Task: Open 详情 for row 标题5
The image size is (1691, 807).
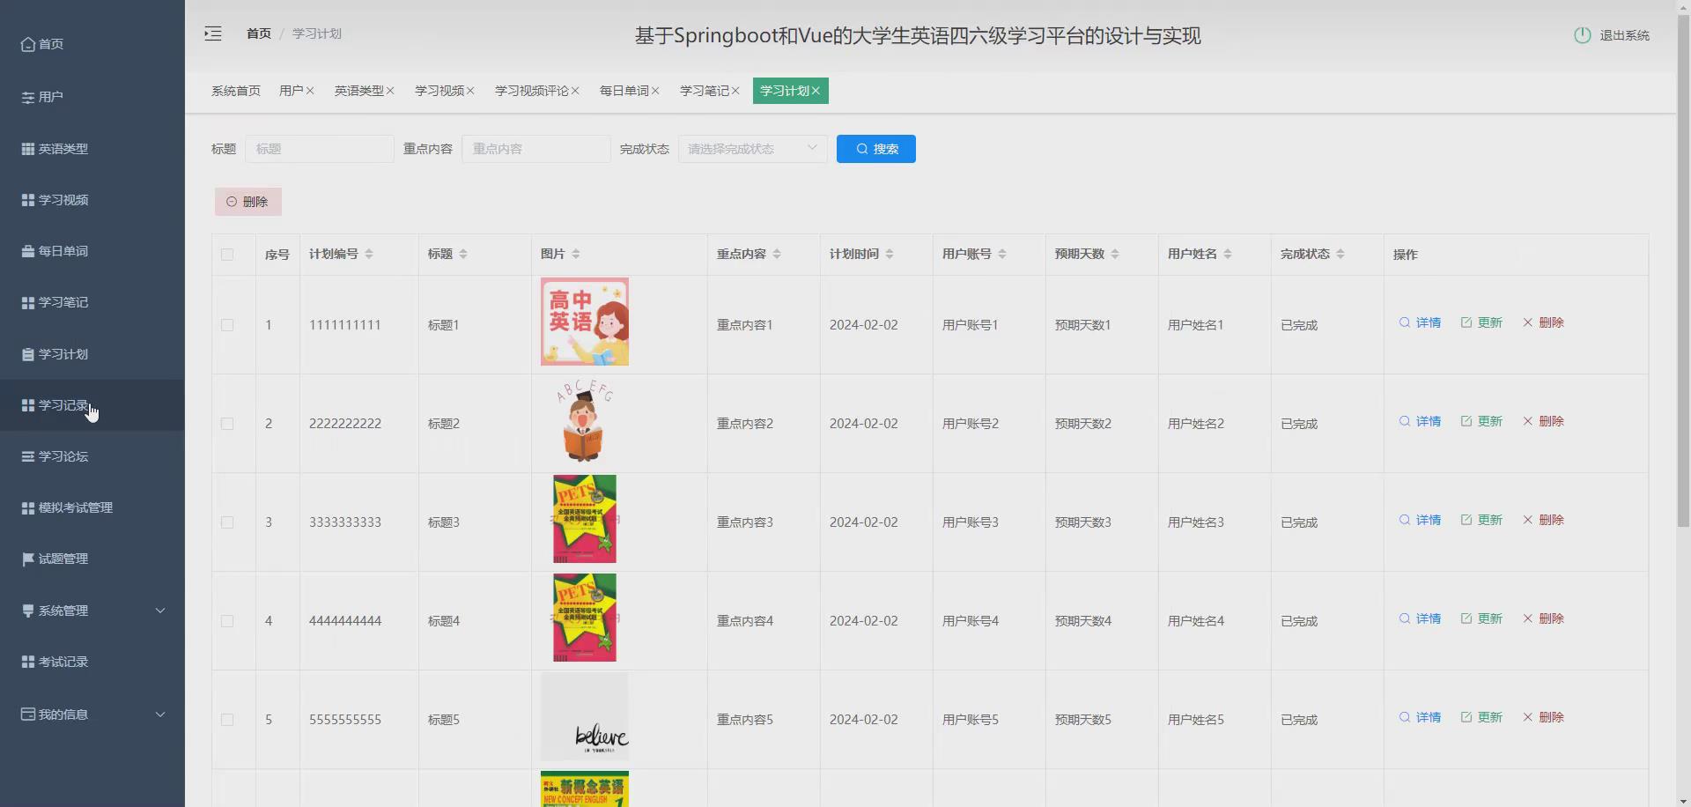Action: tap(1420, 717)
